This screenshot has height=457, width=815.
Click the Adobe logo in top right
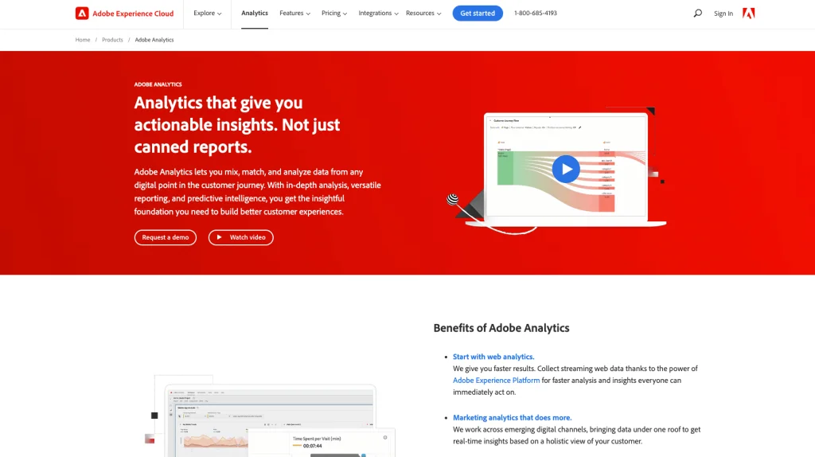coord(748,14)
